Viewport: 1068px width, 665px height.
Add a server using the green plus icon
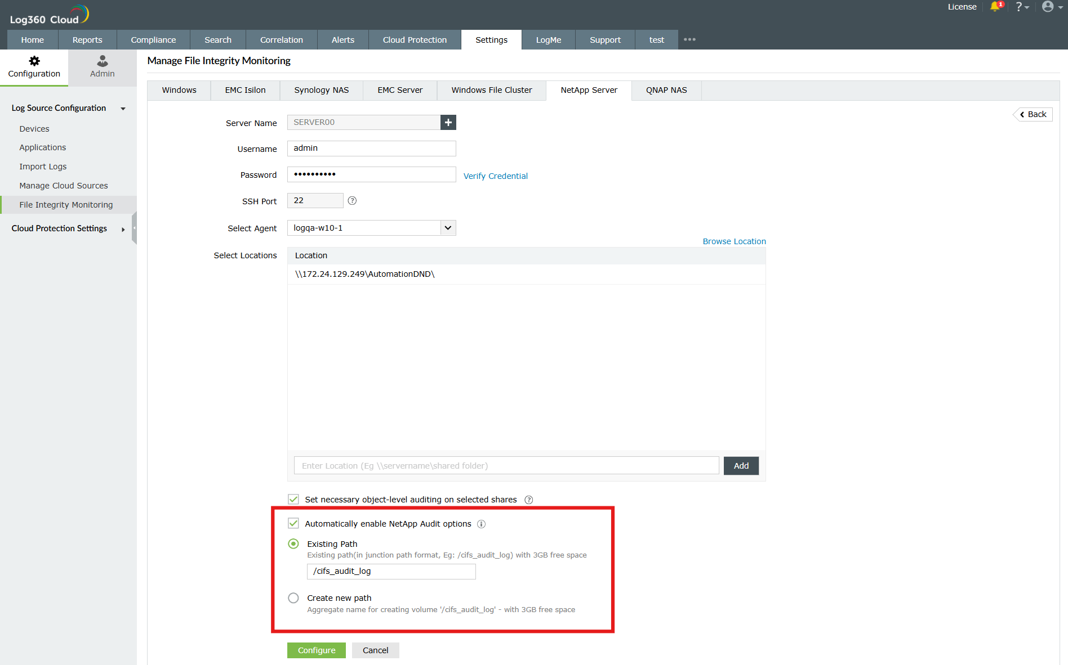coord(448,122)
